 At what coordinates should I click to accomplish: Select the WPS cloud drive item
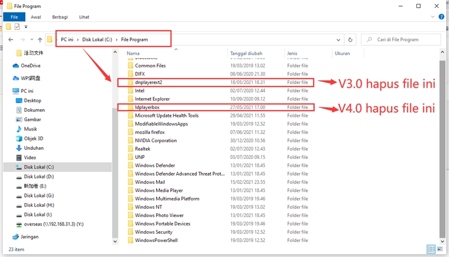(x=26, y=78)
